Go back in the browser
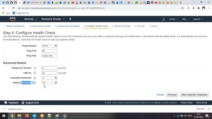212x119 pixels. point(3,8)
